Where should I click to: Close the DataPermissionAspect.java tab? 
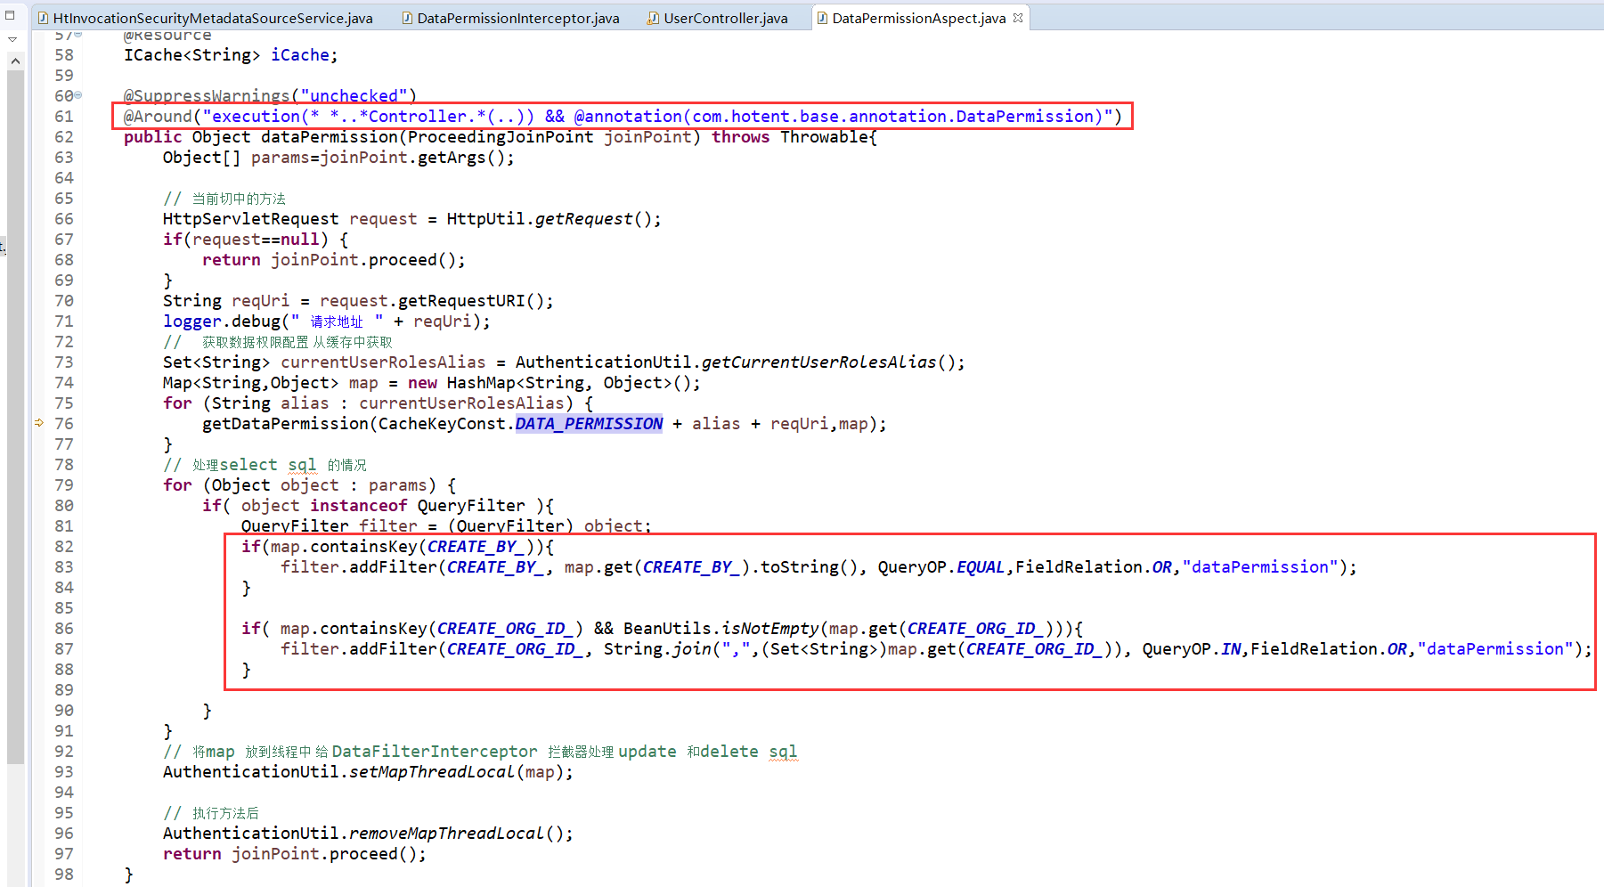coord(1018,17)
